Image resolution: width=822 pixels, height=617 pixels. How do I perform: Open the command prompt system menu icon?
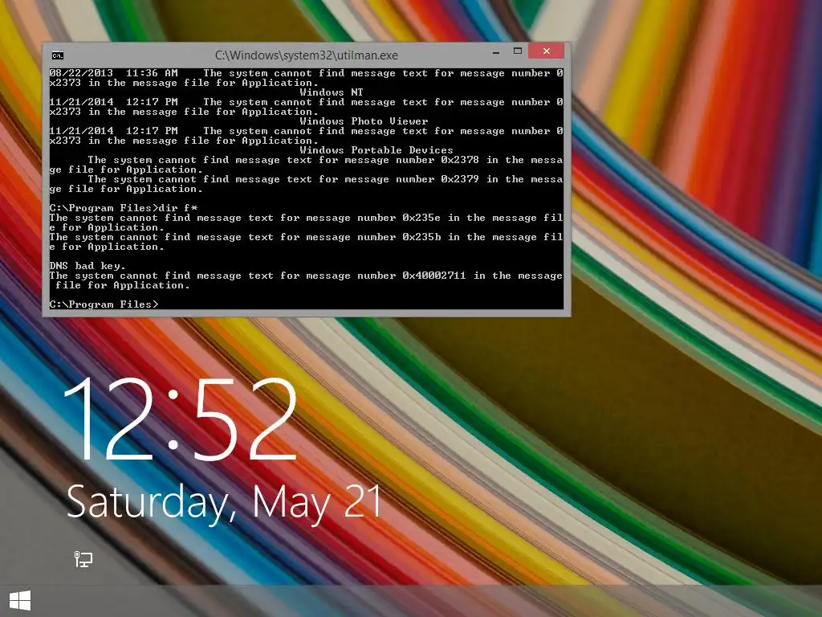(58, 55)
